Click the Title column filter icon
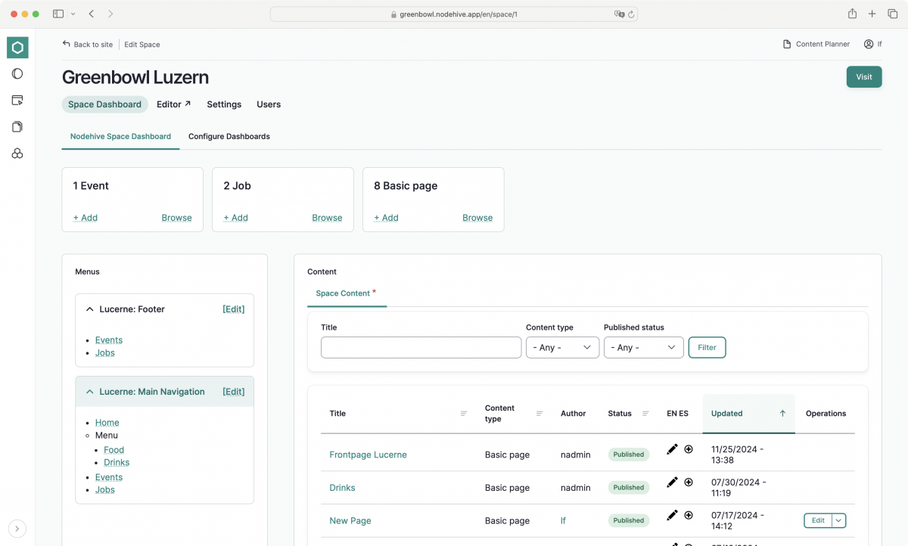Viewport: 908px width, 546px height. [464, 414]
